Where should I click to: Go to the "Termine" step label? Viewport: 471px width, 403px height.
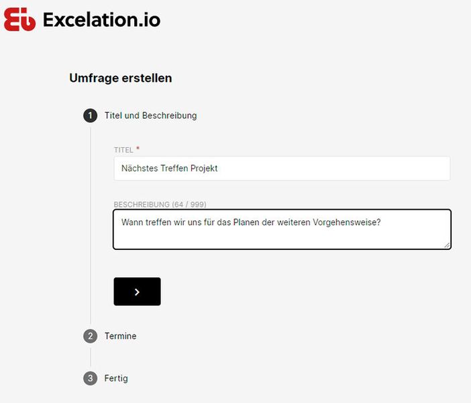coord(120,336)
